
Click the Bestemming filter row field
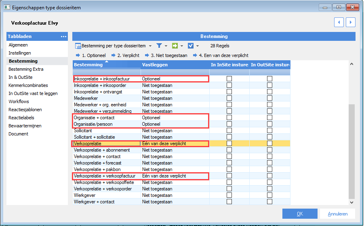click(x=107, y=72)
